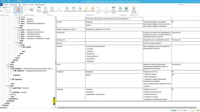Open the Изменения ribbon tab
This screenshot has width=200, height=112.
pyautogui.click(x=13, y=5)
